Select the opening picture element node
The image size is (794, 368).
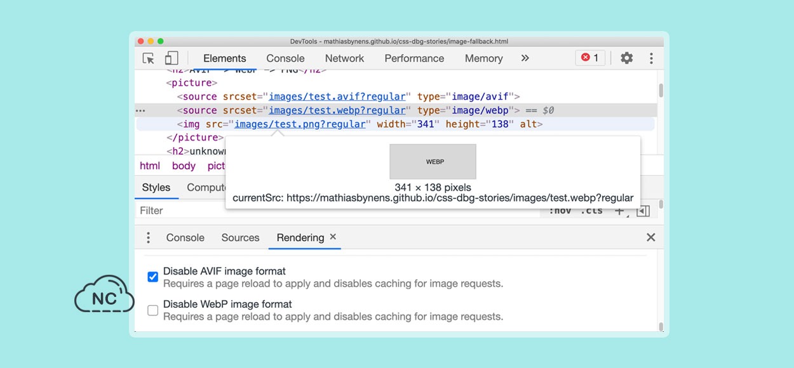pyautogui.click(x=192, y=82)
